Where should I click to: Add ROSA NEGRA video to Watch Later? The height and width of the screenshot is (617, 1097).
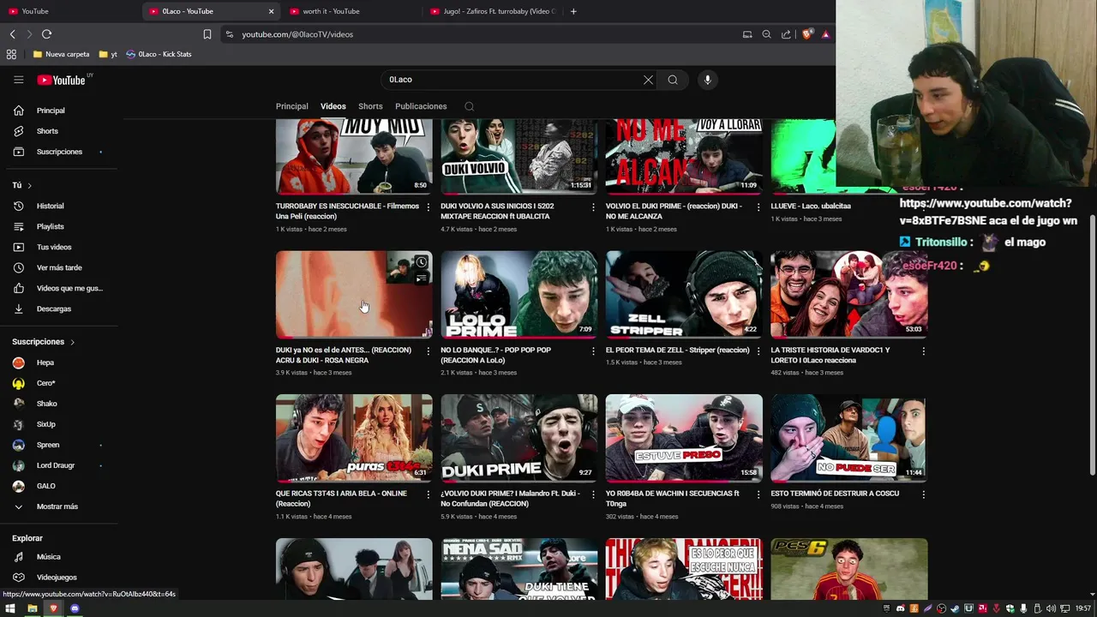point(421,262)
